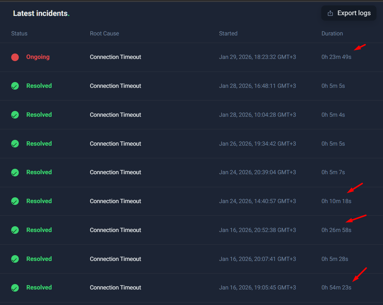Click Connection Timeout for Jan 16 20:07:41 incident
The image size is (383, 305).
coord(115,259)
